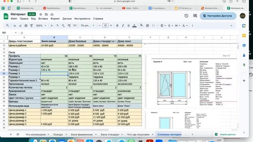Open the Tasks side panel icon
The width and height of the screenshot is (253, 142).
[244, 45]
